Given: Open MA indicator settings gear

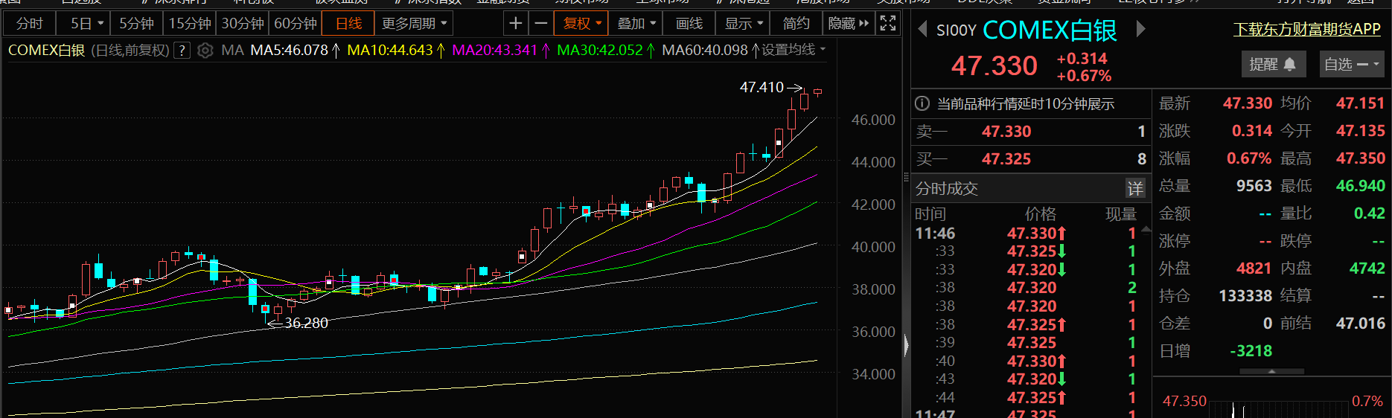Looking at the screenshot, I should pos(205,51).
